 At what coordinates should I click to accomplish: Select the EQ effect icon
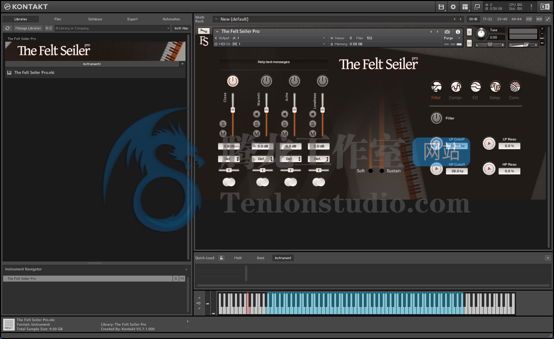click(x=475, y=87)
